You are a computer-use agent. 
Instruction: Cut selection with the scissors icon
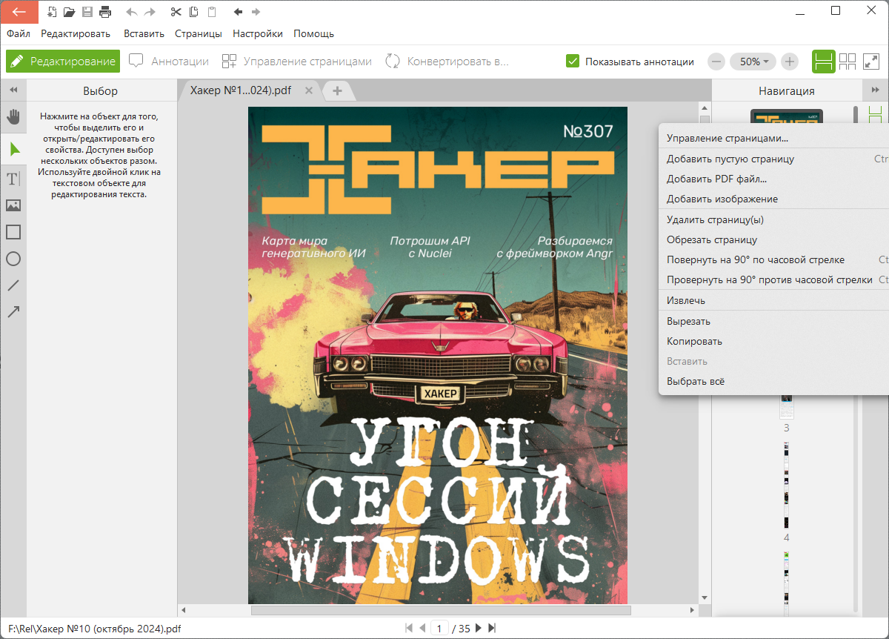coord(176,12)
